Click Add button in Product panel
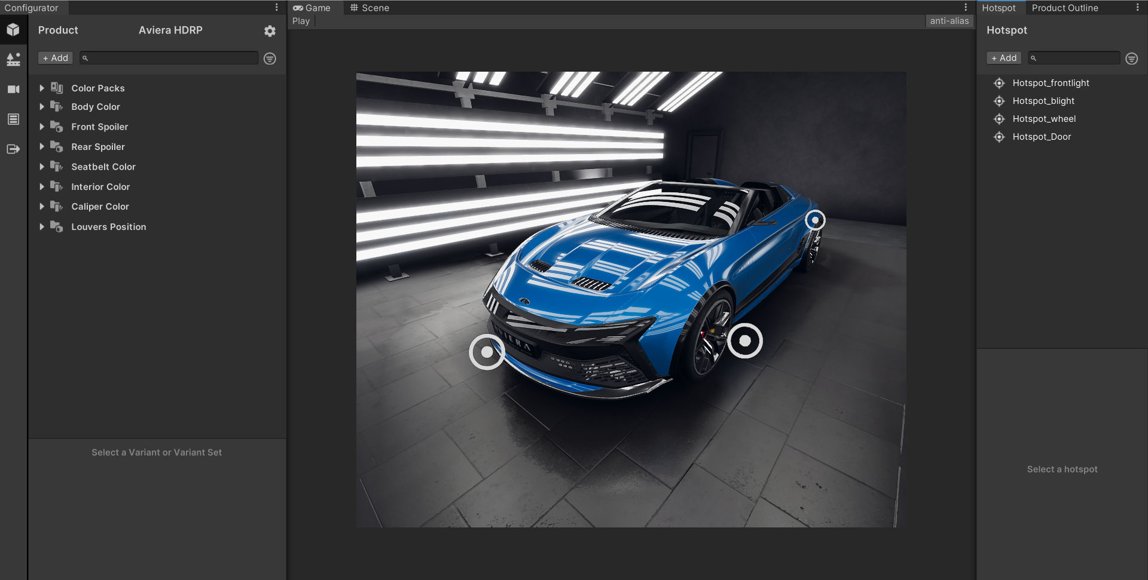 pos(56,58)
